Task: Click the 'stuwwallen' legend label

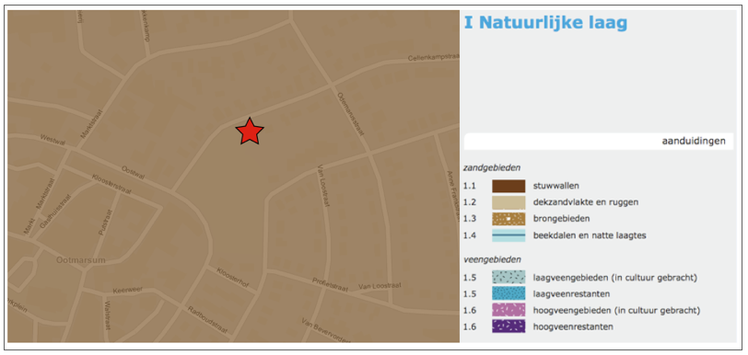Action: click(x=556, y=186)
